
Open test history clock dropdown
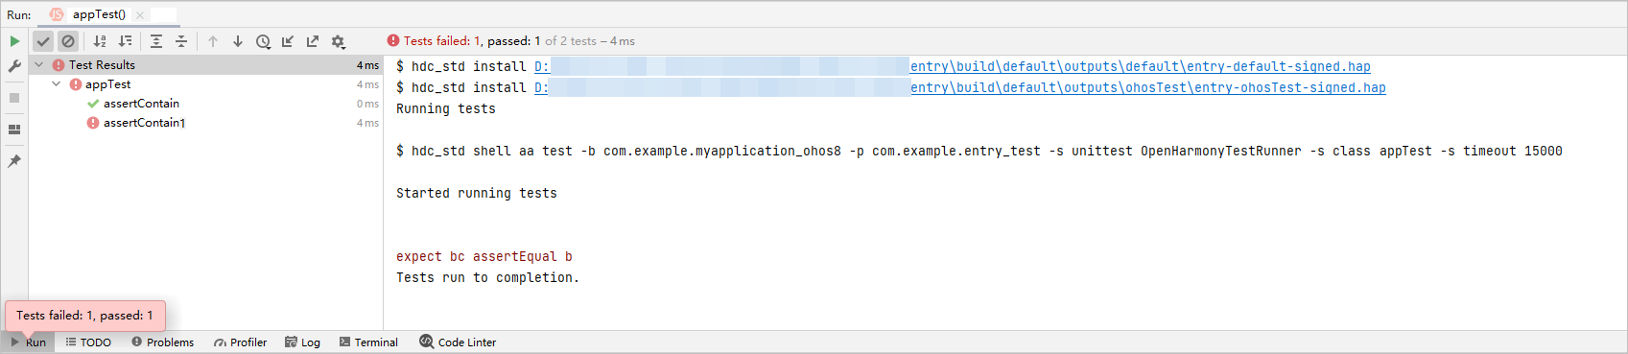click(263, 41)
